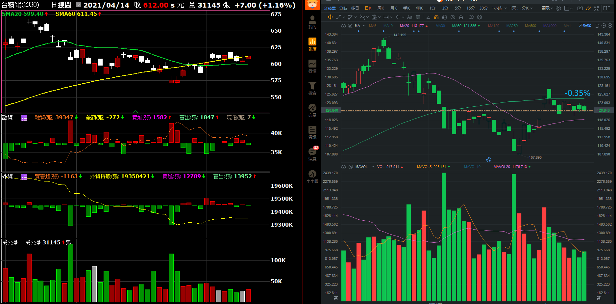616x304 pixels.
Task: Open the 機會 opportunities sidebar icon
Action: coord(312,88)
